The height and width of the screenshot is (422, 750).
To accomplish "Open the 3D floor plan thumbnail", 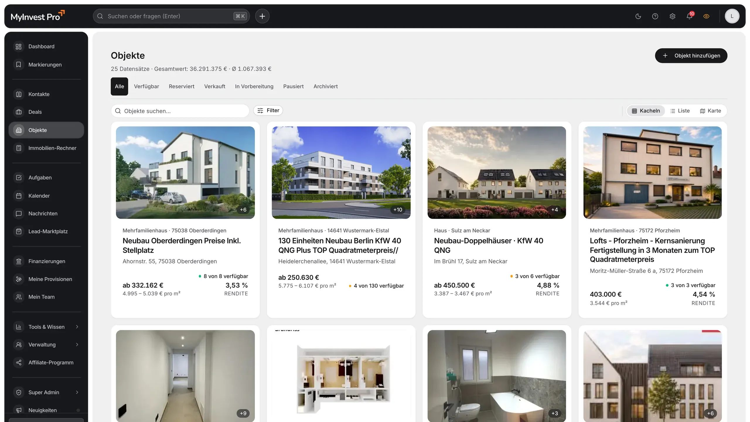I will click(x=341, y=376).
